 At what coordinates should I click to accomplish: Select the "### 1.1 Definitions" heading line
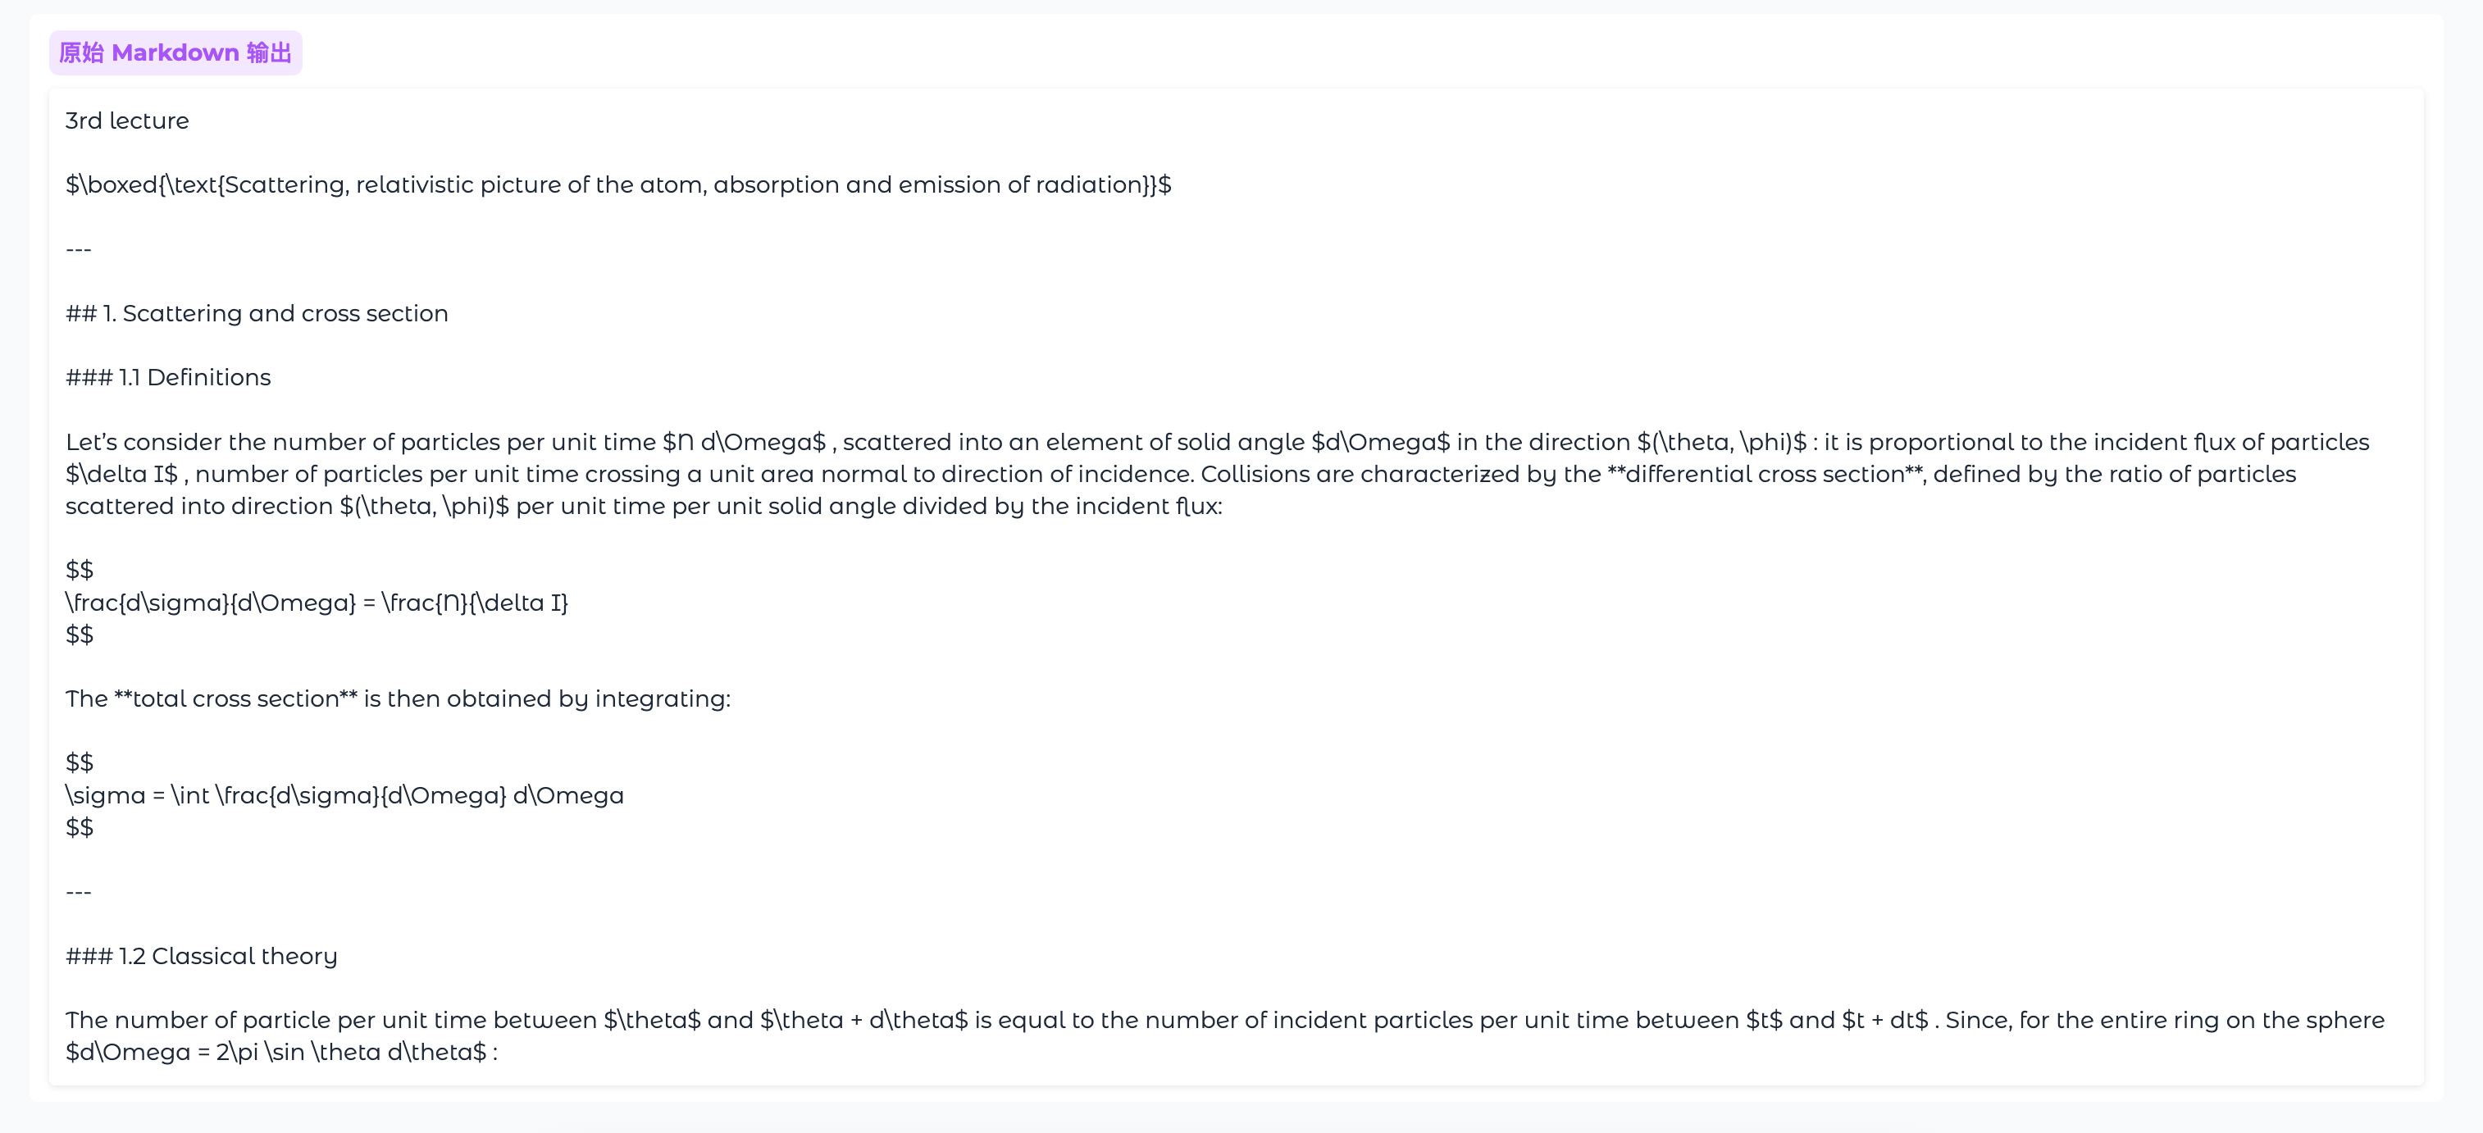(x=168, y=378)
